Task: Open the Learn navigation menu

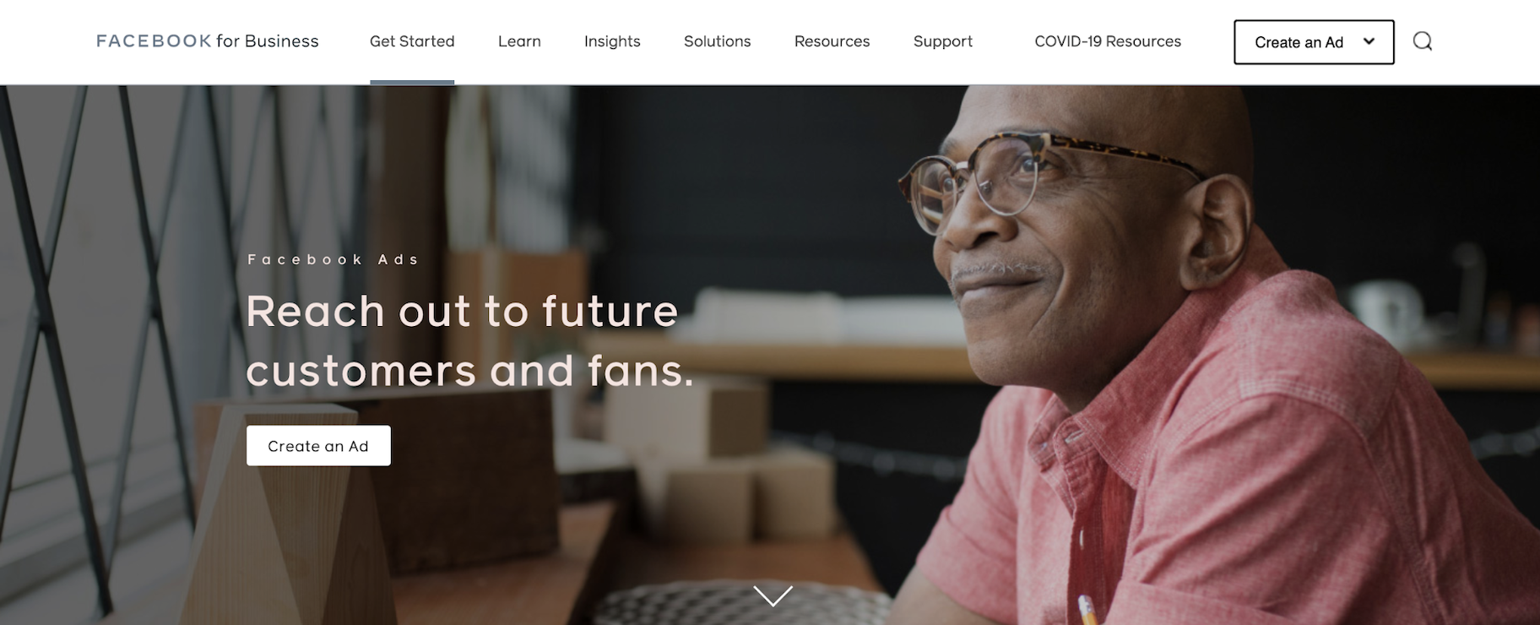Action: coord(519,41)
